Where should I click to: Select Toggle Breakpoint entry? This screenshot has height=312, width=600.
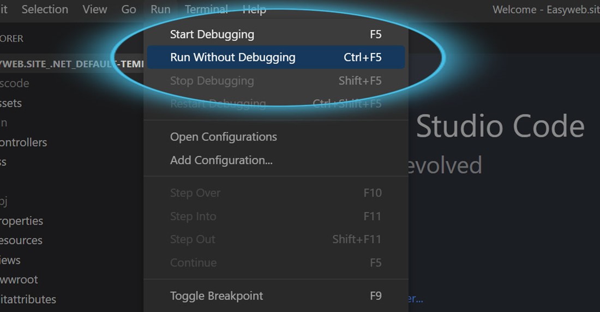pyautogui.click(x=276, y=296)
